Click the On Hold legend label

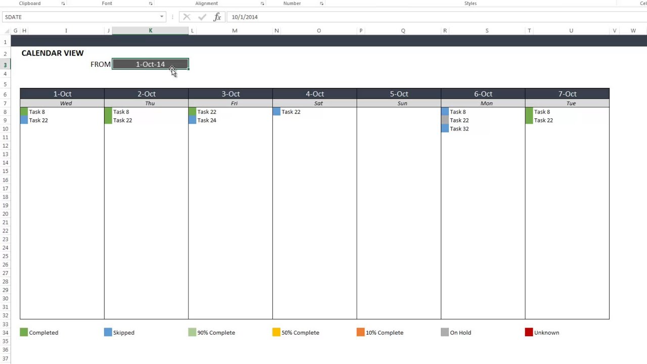(460, 333)
